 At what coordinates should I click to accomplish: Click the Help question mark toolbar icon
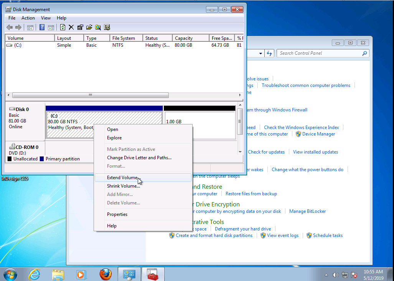pos(42,27)
